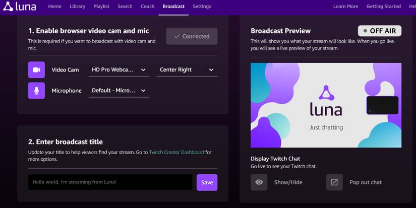The height and width of the screenshot is (208, 416).
Task: Click the Enter broadcast title heading
Action: [x=65, y=142]
